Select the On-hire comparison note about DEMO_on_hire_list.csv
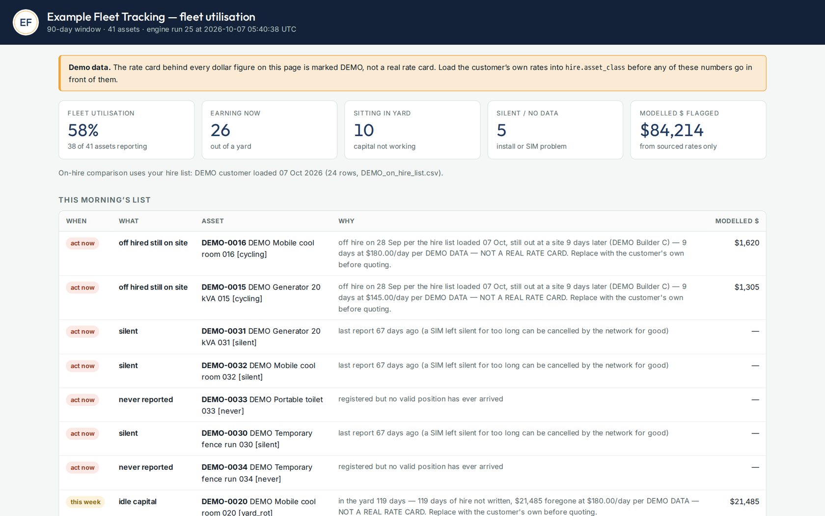 pos(250,173)
